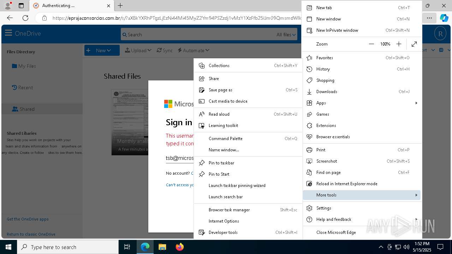Click the Find on page icon
This screenshot has height=254, width=452.
point(309,173)
